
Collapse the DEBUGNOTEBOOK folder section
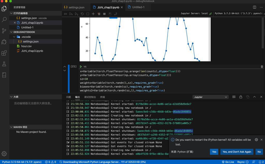[x=11, y=32]
